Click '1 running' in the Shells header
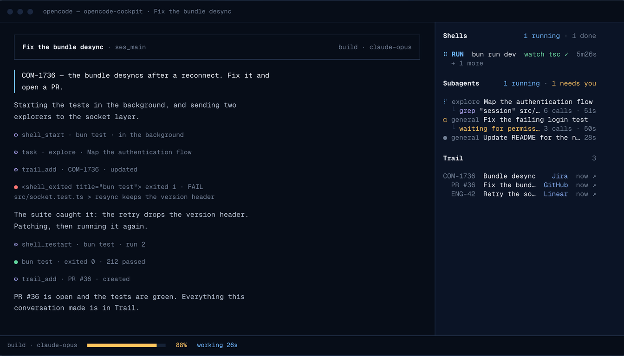 pos(542,36)
